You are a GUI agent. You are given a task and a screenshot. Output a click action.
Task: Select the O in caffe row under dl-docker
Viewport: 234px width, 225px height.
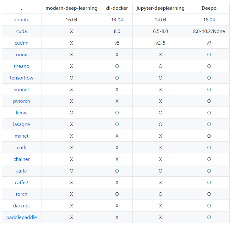pyautogui.click(x=117, y=171)
